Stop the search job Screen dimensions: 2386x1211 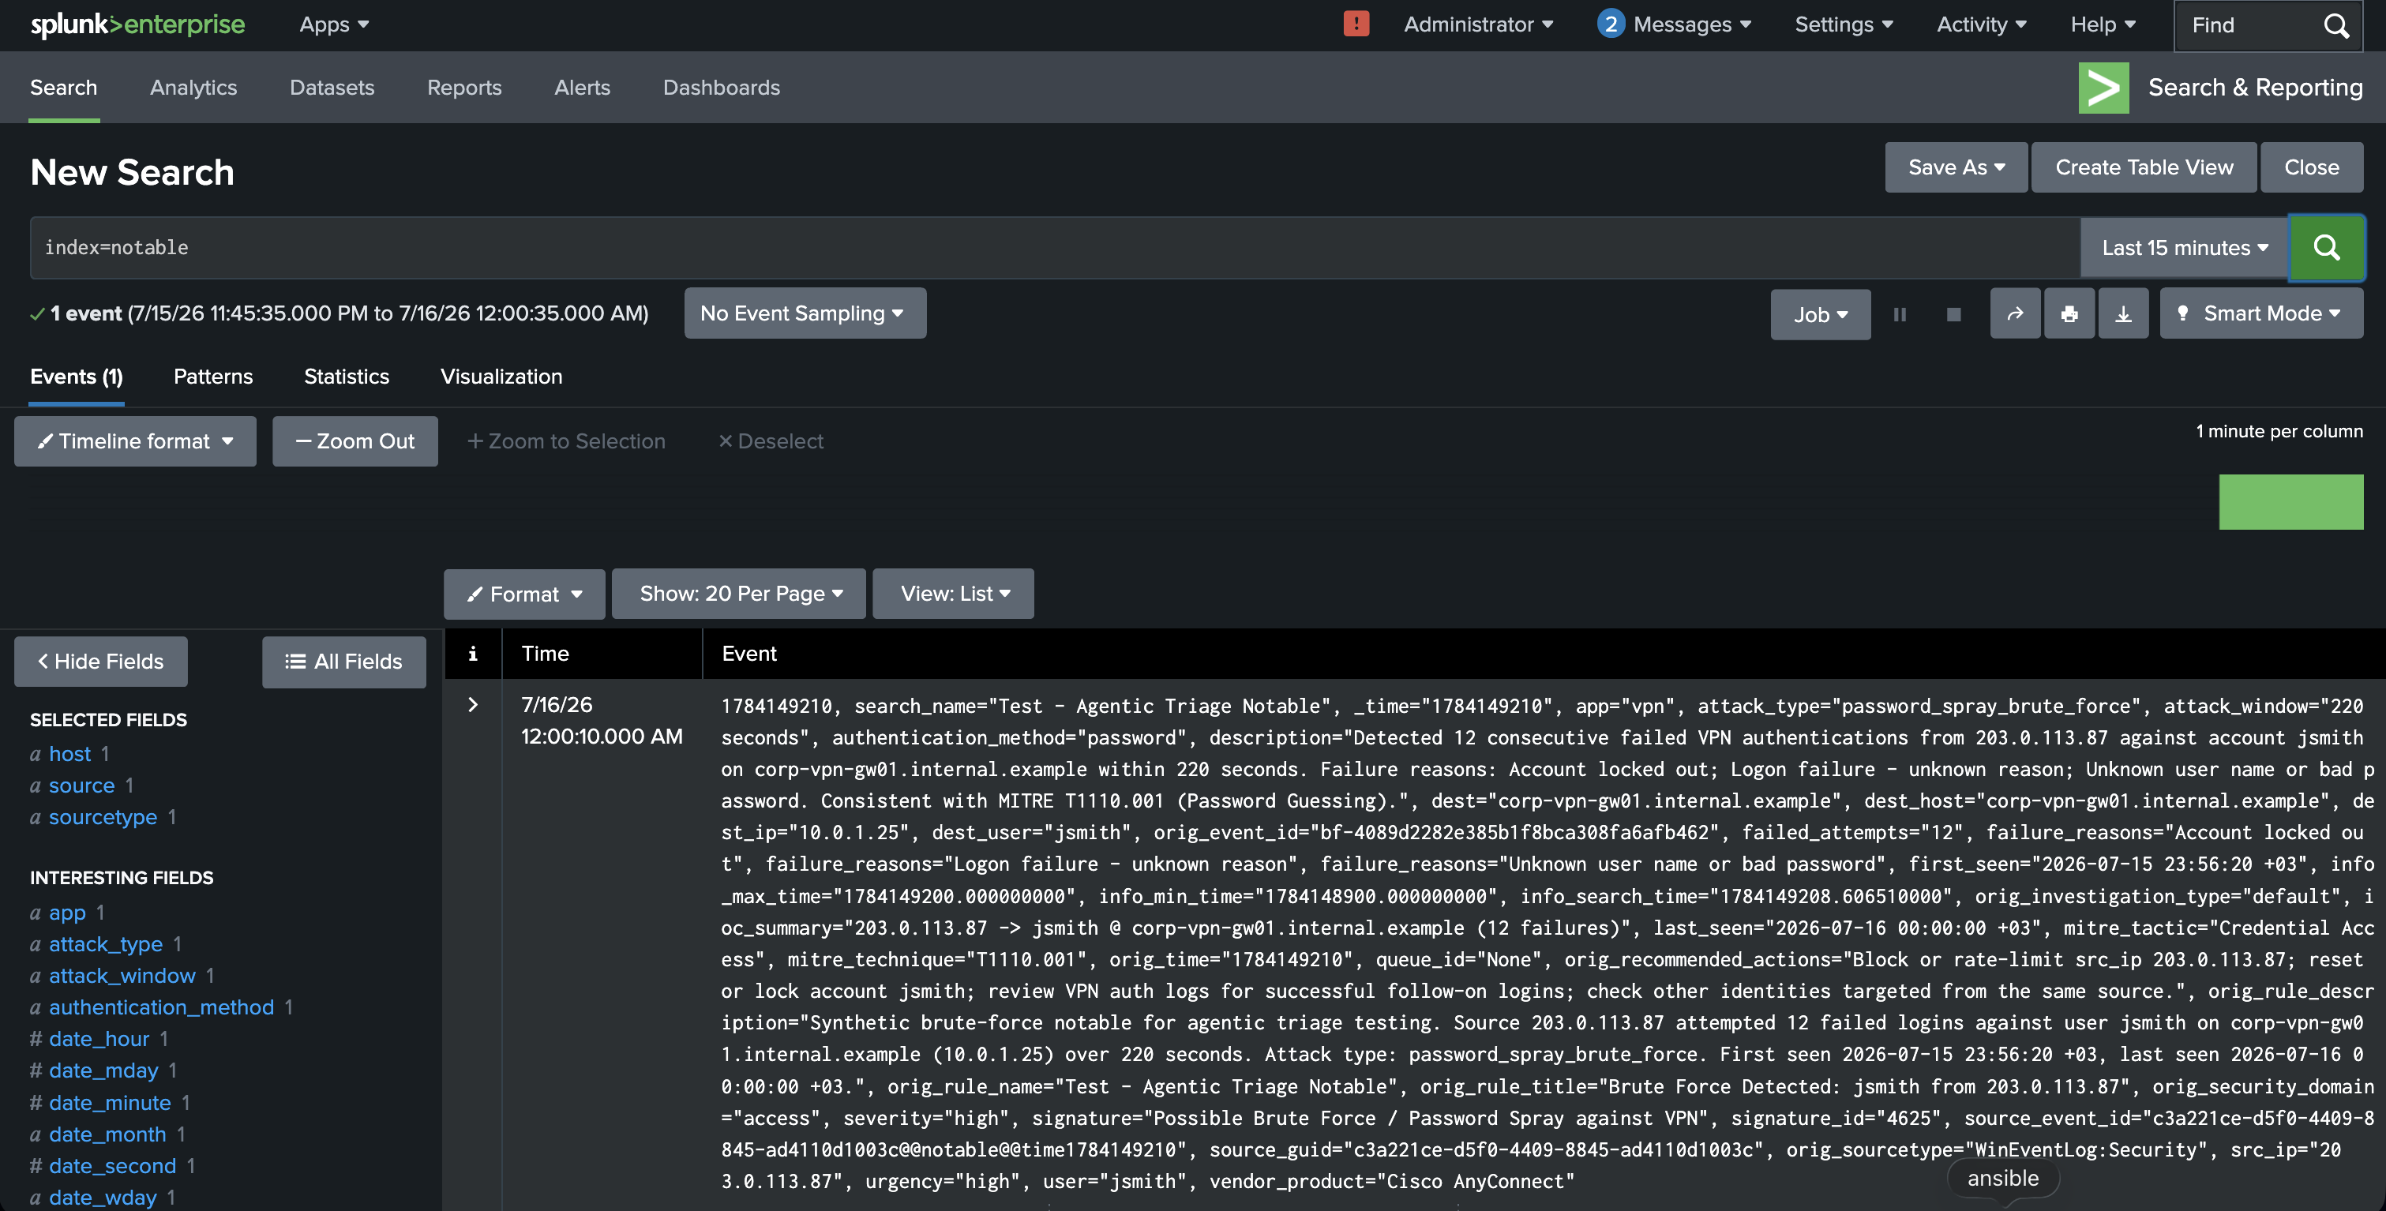[1953, 314]
